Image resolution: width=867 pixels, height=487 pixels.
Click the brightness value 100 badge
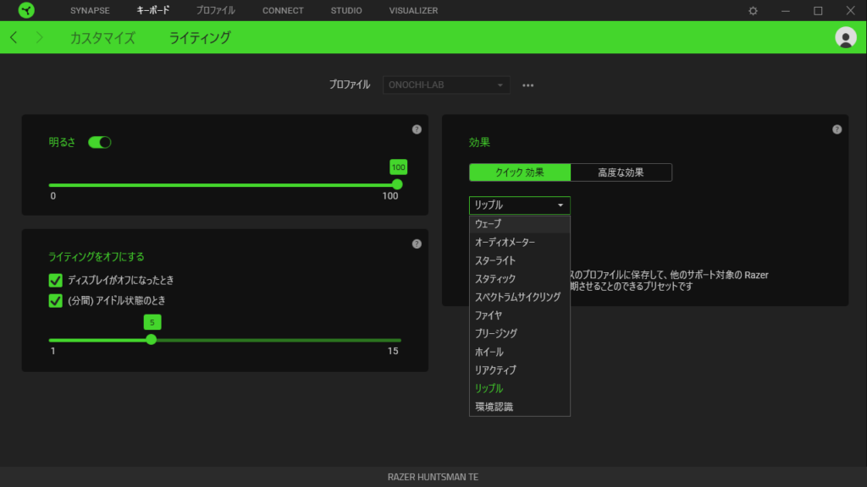tap(398, 167)
